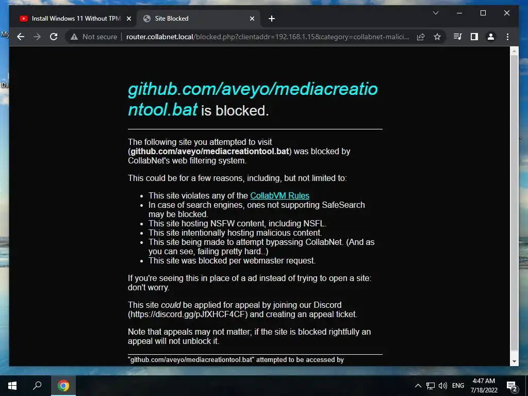The image size is (528, 396).
Task: Click the page scrollbar thumb
Action: click(514, 202)
